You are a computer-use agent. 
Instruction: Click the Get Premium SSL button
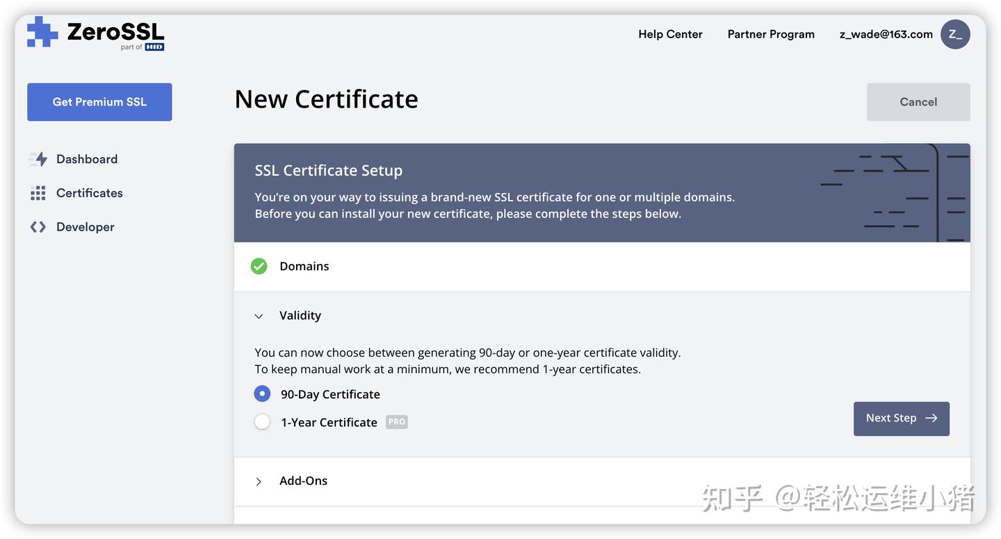(99, 102)
